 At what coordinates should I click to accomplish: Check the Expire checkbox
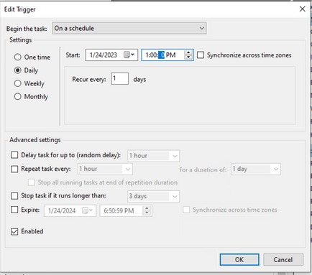click(14, 210)
